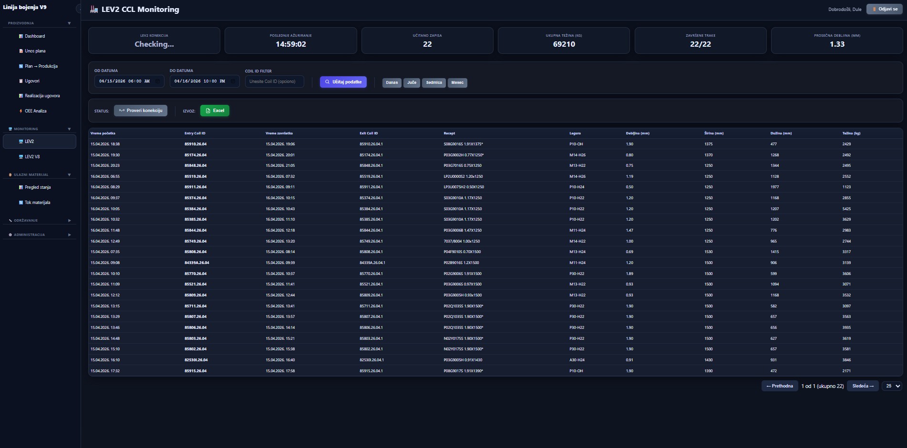The image size is (907, 448).
Task: Collapse the Ulazni materijal section arrow
Action: [x=69, y=175]
